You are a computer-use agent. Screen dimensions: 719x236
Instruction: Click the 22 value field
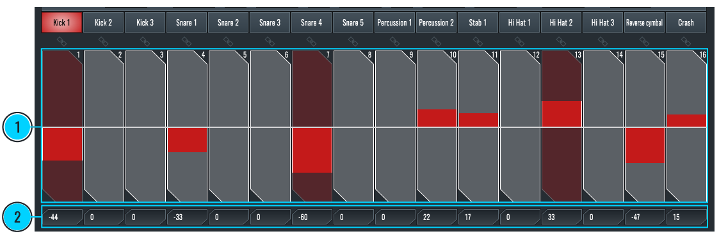tap(437, 217)
